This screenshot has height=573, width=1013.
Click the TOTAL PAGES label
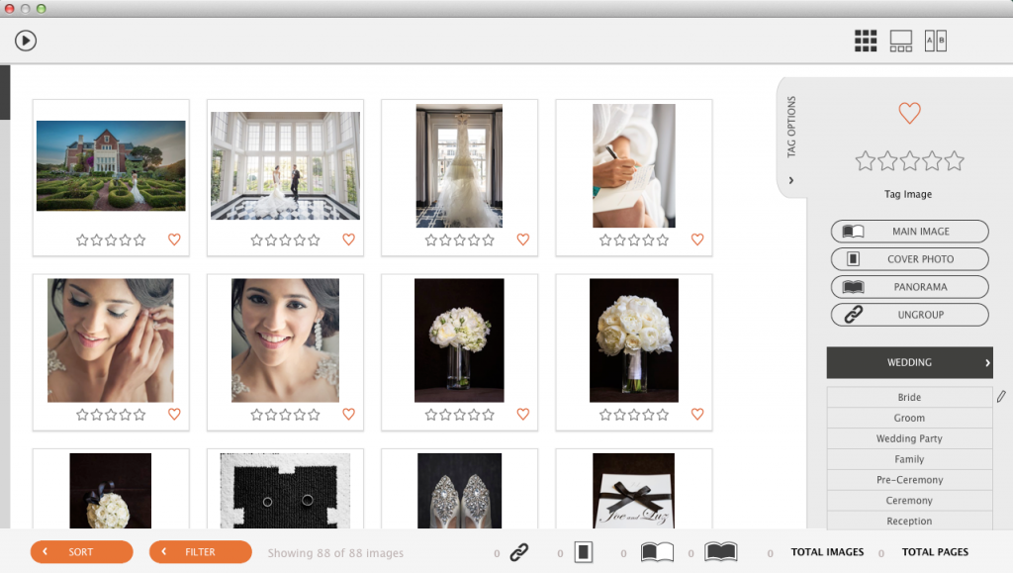[935, 551]
